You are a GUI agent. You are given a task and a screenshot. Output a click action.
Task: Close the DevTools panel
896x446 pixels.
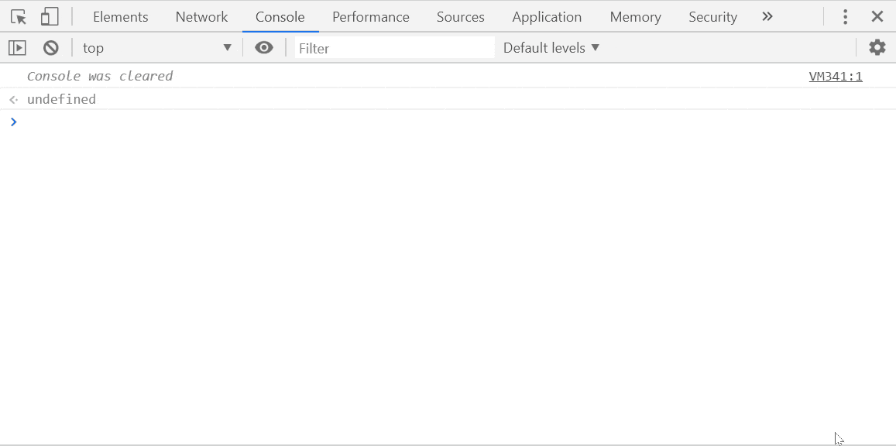[x=877, y=16]
